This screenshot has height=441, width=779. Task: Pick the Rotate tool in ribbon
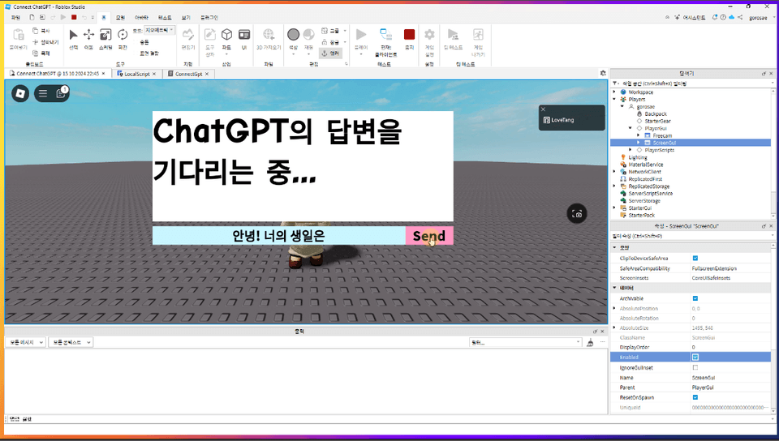coord(123,34)
